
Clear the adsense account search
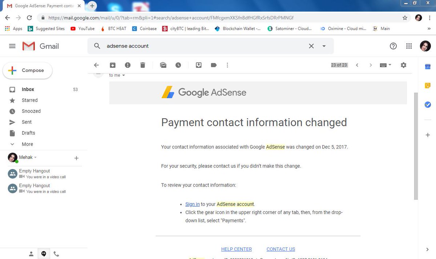click(311, 46)
